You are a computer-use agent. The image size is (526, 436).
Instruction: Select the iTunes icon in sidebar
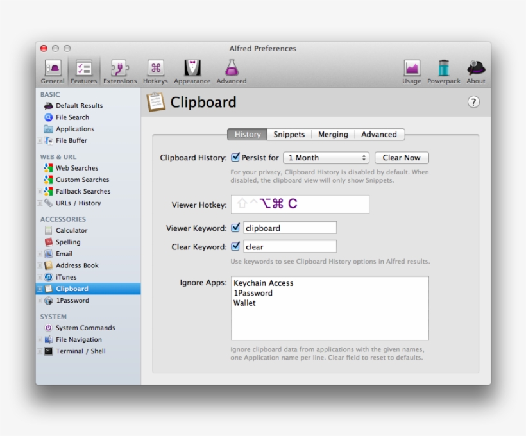point(49,278)
